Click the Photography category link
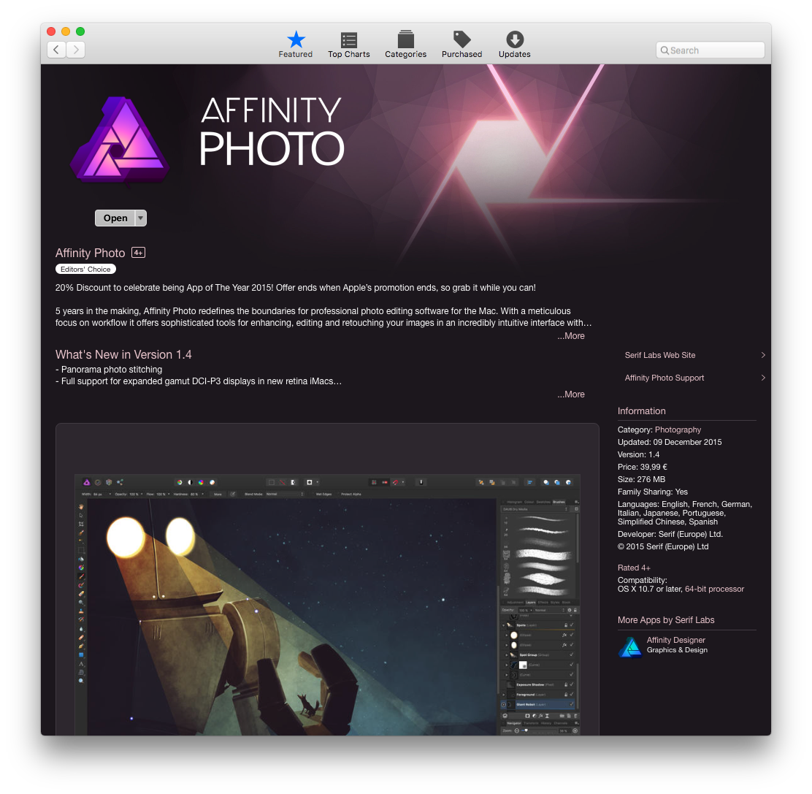 point(678,430)
